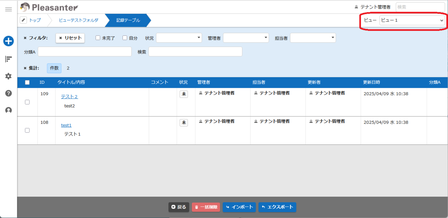This screenshot has width=448, height=218.
Task: Click the 一括削除 button
Action: tap(206, 207)
